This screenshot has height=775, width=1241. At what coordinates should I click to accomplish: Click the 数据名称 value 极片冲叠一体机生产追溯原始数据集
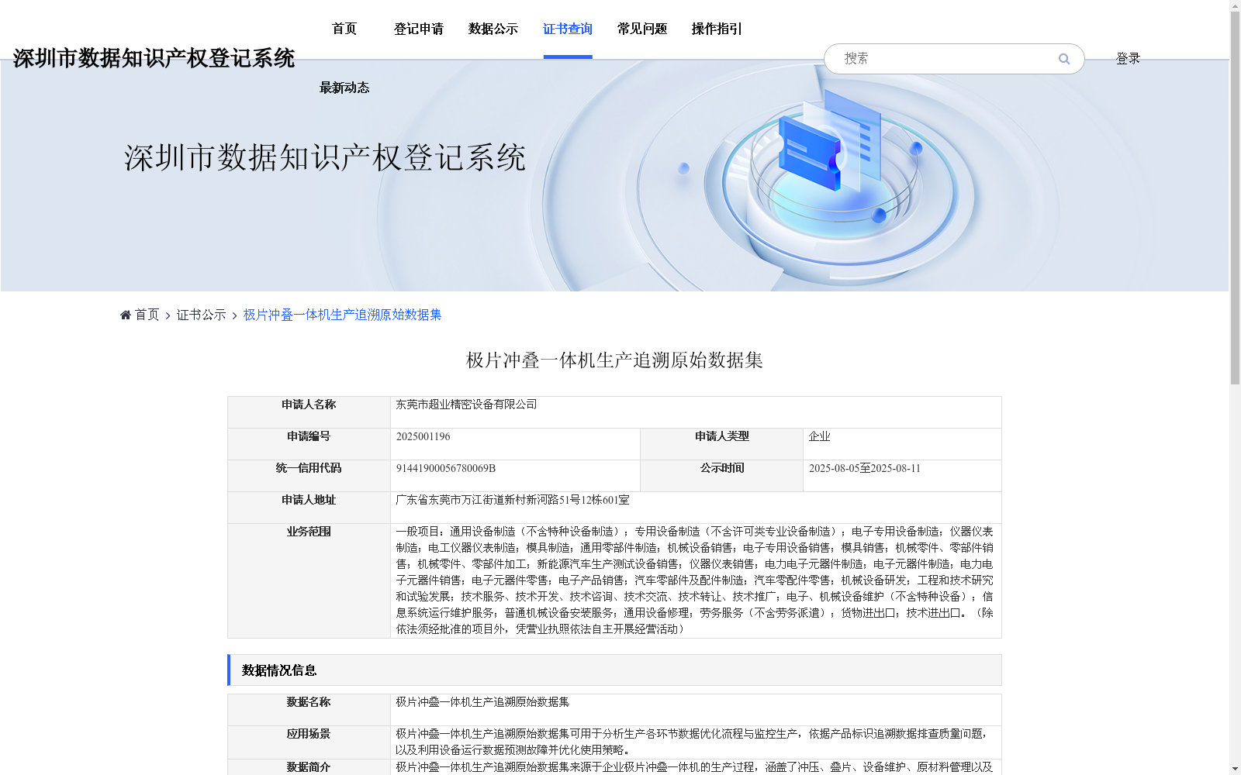pyautogui.click(x=482, y=702)
